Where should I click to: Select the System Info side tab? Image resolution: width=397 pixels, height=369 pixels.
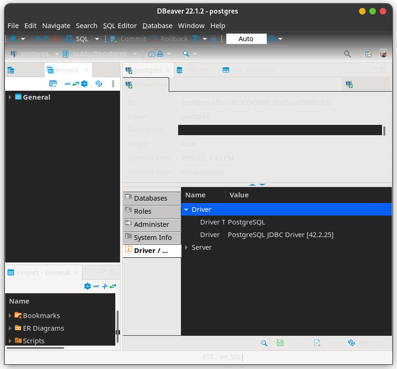point(152,238)
